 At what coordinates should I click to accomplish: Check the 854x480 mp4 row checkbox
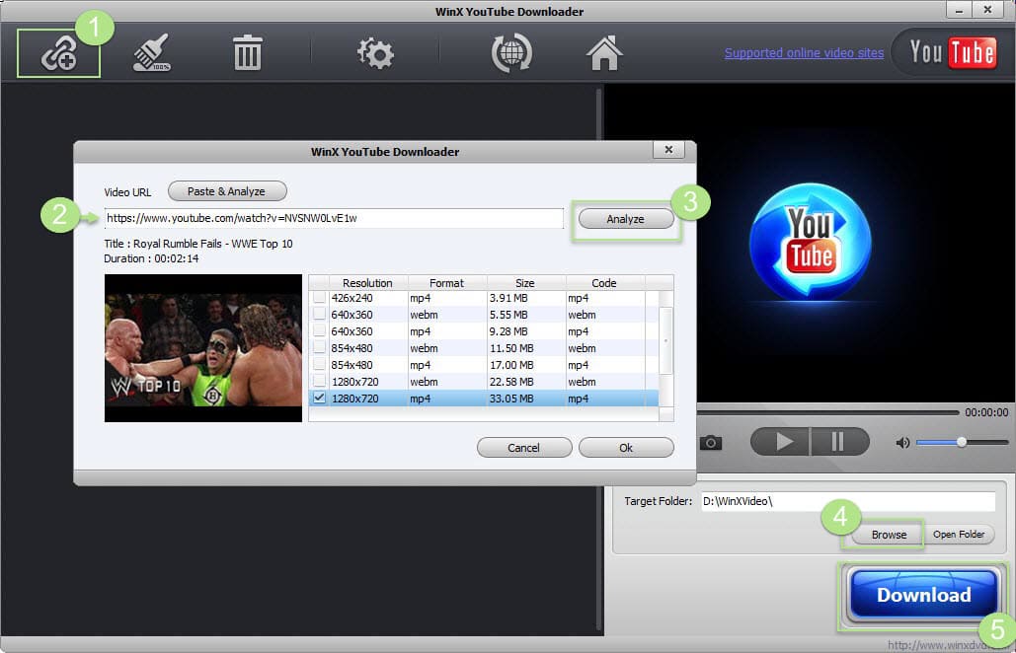point(320,365)
